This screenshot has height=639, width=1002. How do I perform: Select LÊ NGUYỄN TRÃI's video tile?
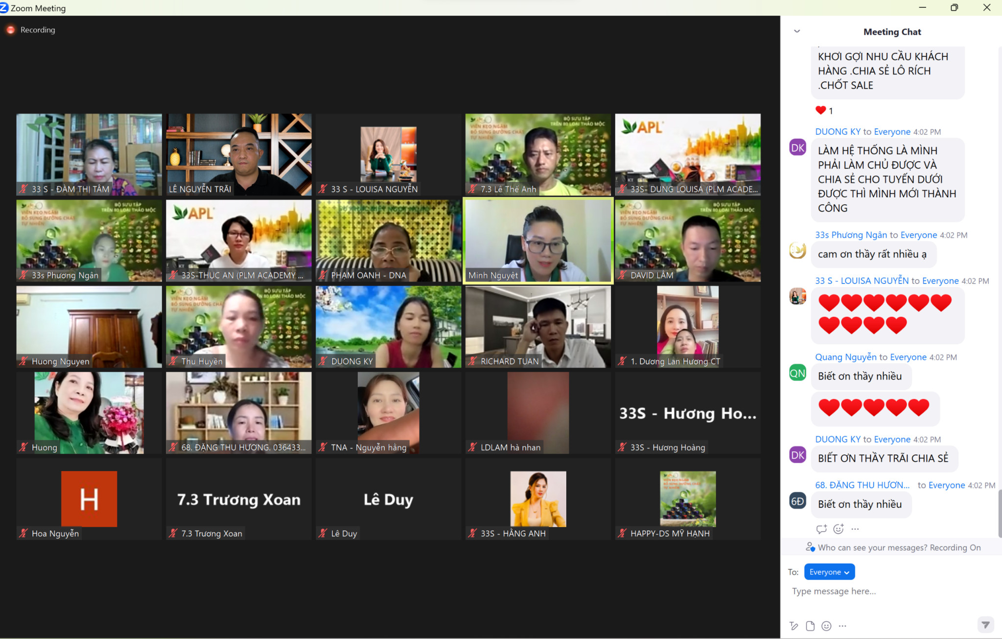tap(238, 154)
